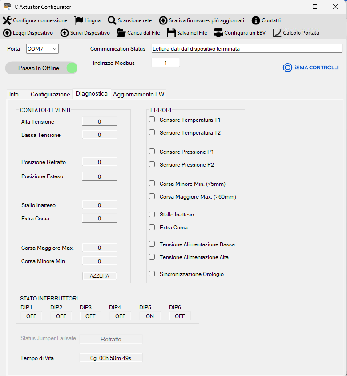Click Status Jumper Failsafe Retratto field
The width and height of the screenshot is (347, 376).
111,339
